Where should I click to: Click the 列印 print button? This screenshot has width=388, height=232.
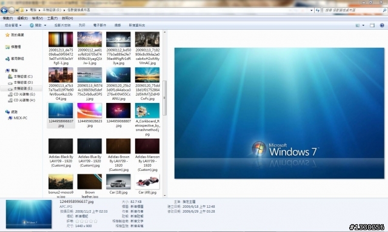click(x=82, y=25)
